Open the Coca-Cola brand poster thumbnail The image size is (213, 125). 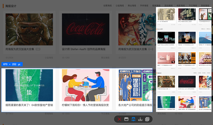point(86,29)
